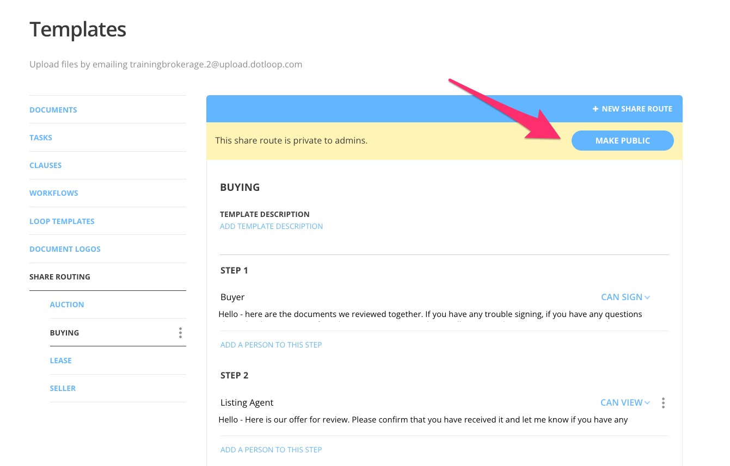This screenshot has width=730, height=466.
Task: Open DOCUMENT LOGOS settings
Action: point(65,248)
